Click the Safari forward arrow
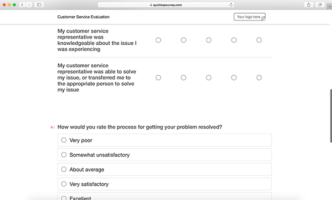Viewport: 332px width, 200px height. click(29, 5)
